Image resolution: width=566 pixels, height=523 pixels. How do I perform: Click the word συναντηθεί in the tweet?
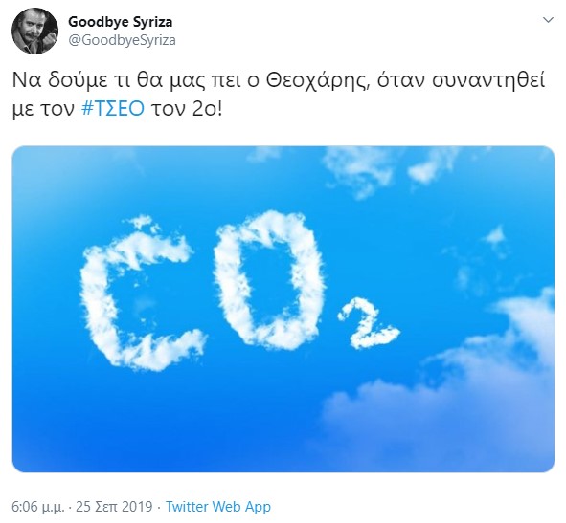[x=488, y=80]
